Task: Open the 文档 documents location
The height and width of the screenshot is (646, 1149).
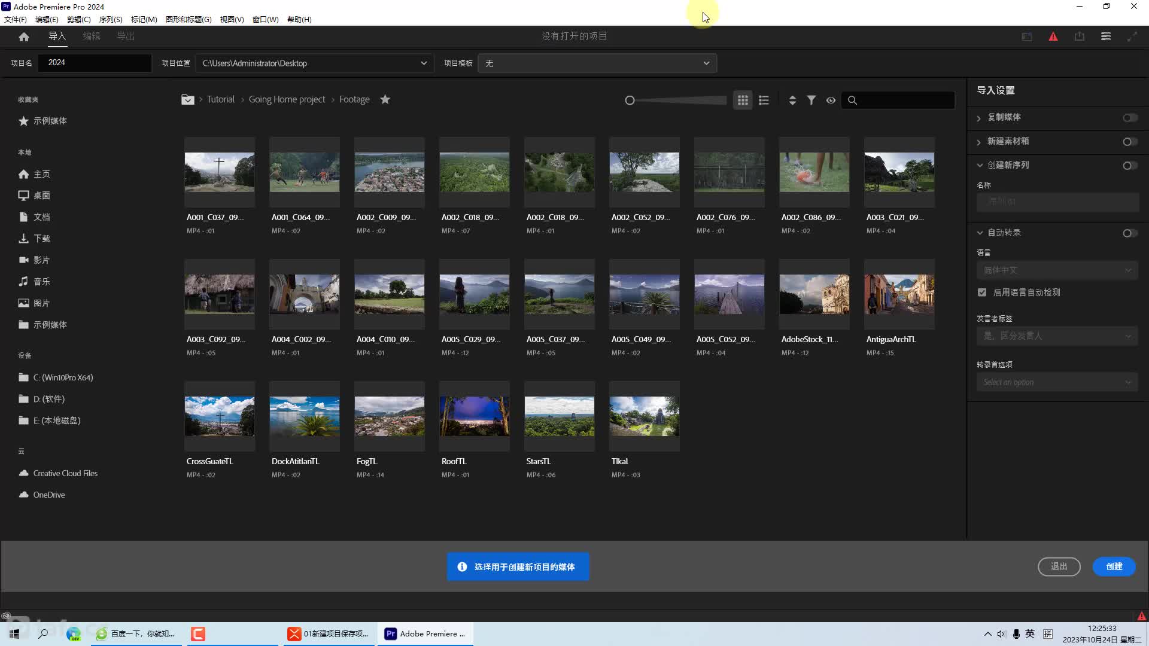Action: (x=34, y=217)
